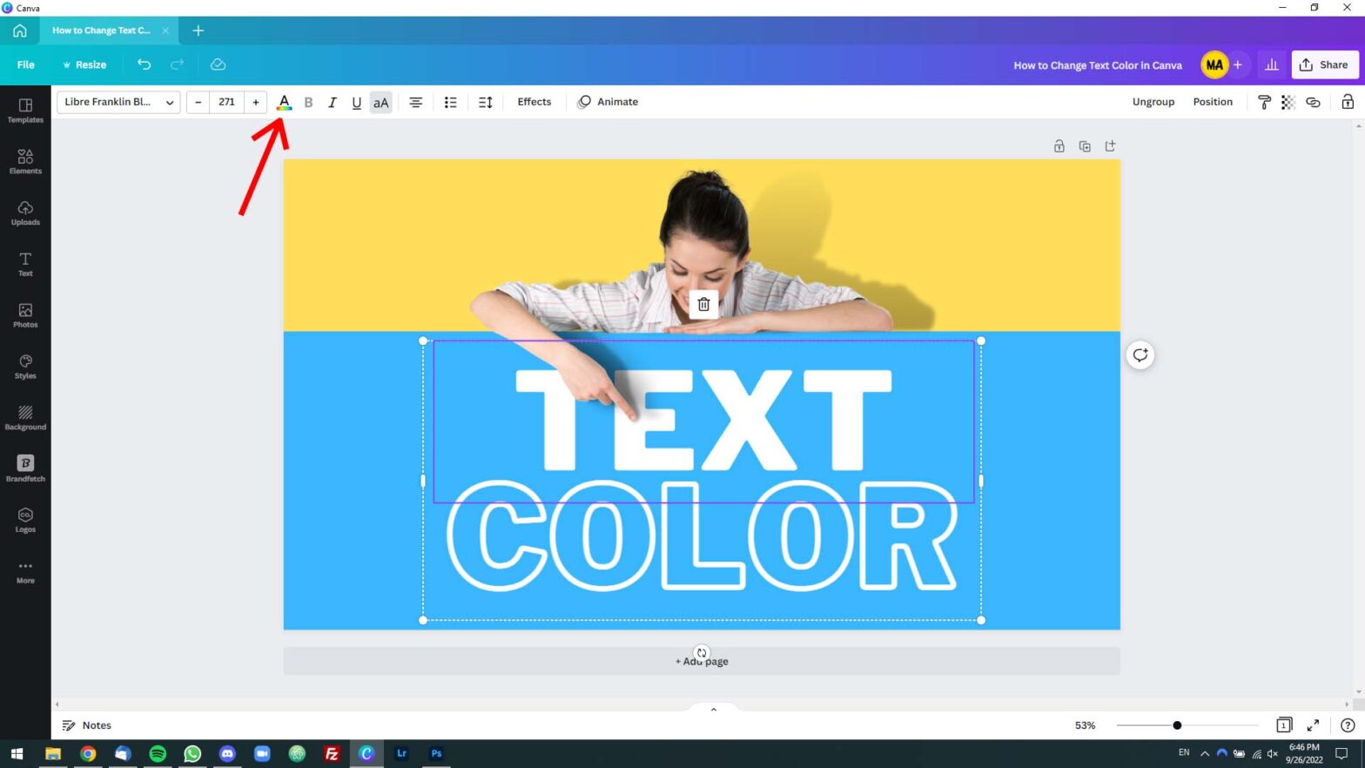Viewport: 1365px width, 768px height.
Task: Open the Templates sidebar panel
Action: coord(25,111)
